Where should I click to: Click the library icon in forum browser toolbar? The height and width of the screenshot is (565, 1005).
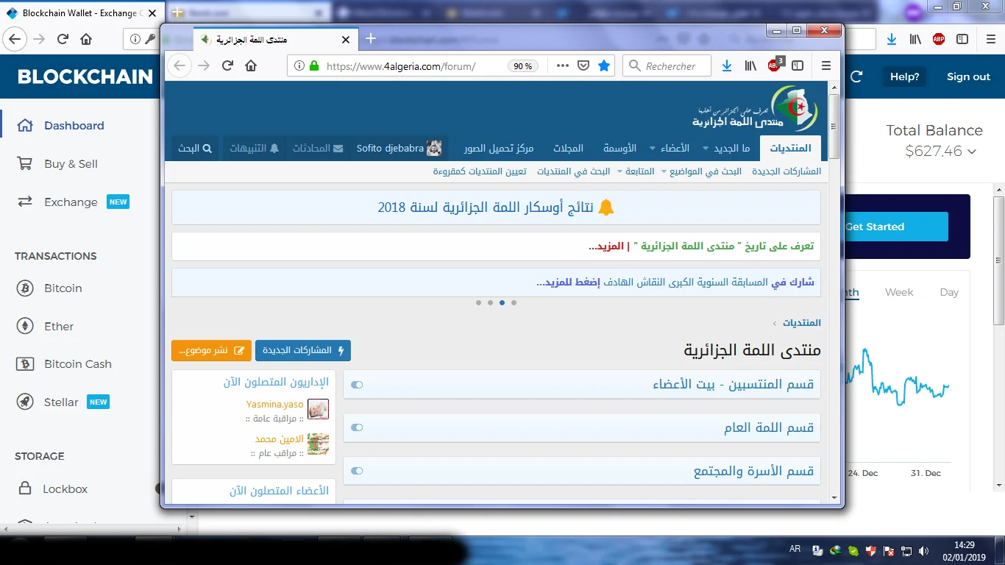tap(750, 66)
